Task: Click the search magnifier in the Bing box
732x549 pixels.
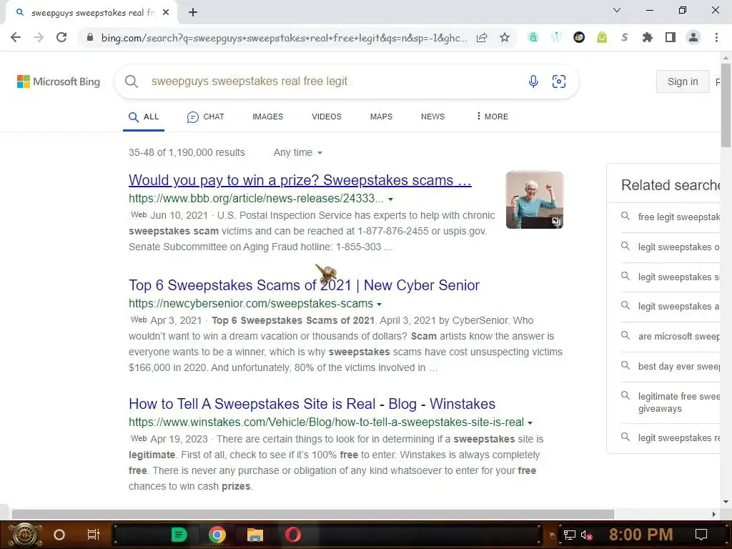Action: click(132, 81)
